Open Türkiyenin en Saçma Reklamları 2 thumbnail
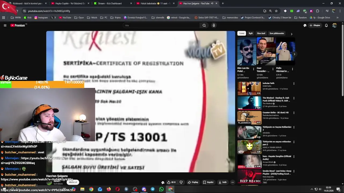 249,132
